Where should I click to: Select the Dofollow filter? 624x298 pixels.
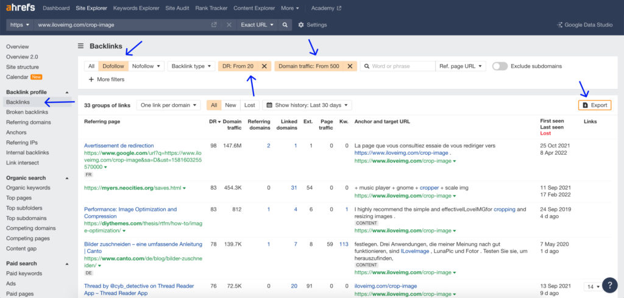point(113,66)
